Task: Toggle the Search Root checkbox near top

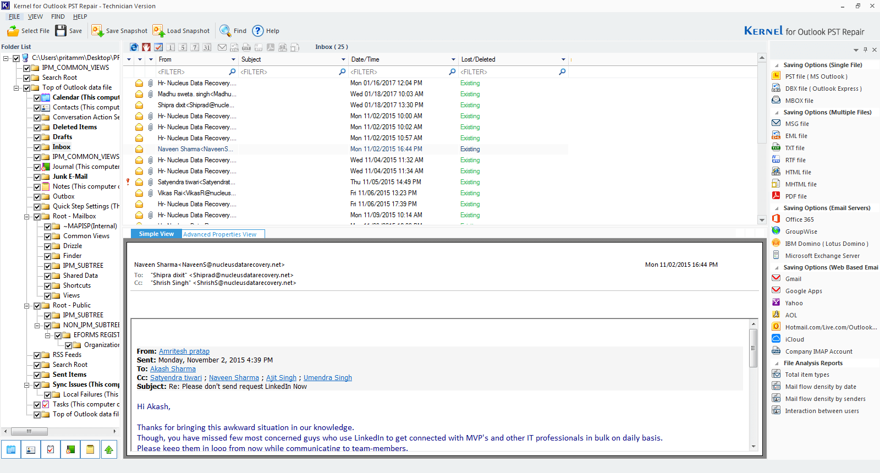Action: [26, 78]
